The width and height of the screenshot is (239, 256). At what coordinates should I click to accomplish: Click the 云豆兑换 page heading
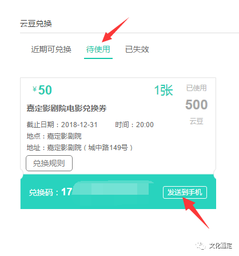click(x=36, y=23)
